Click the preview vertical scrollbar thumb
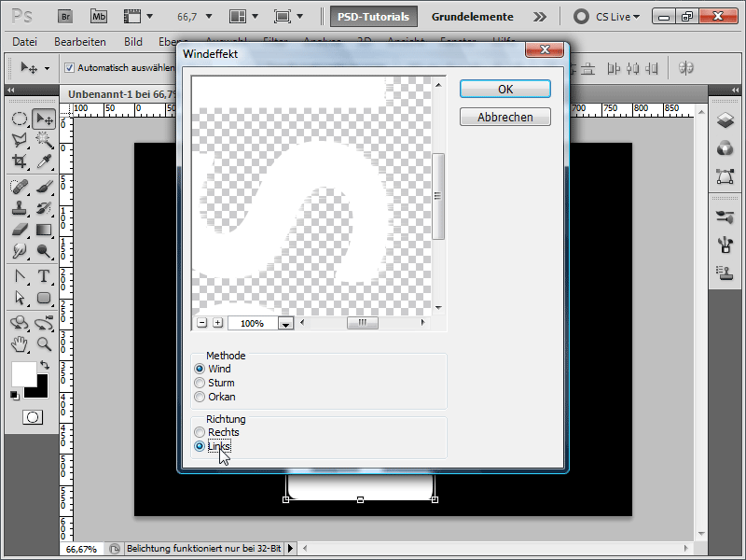This screenshot has width=746, height=560. coord(438,196)
